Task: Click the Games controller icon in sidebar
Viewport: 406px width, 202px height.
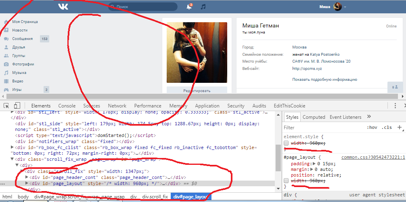Action: click(x=6, y=90)
